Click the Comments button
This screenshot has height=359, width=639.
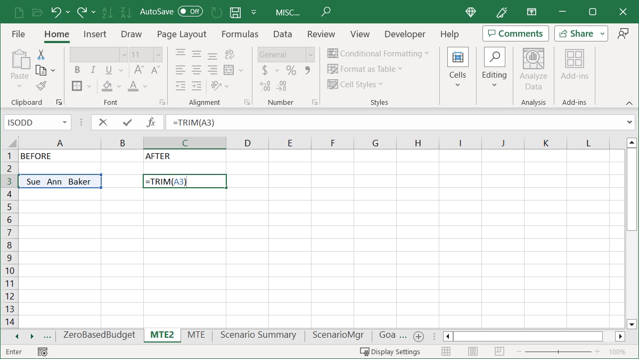(x=515, y=34)
